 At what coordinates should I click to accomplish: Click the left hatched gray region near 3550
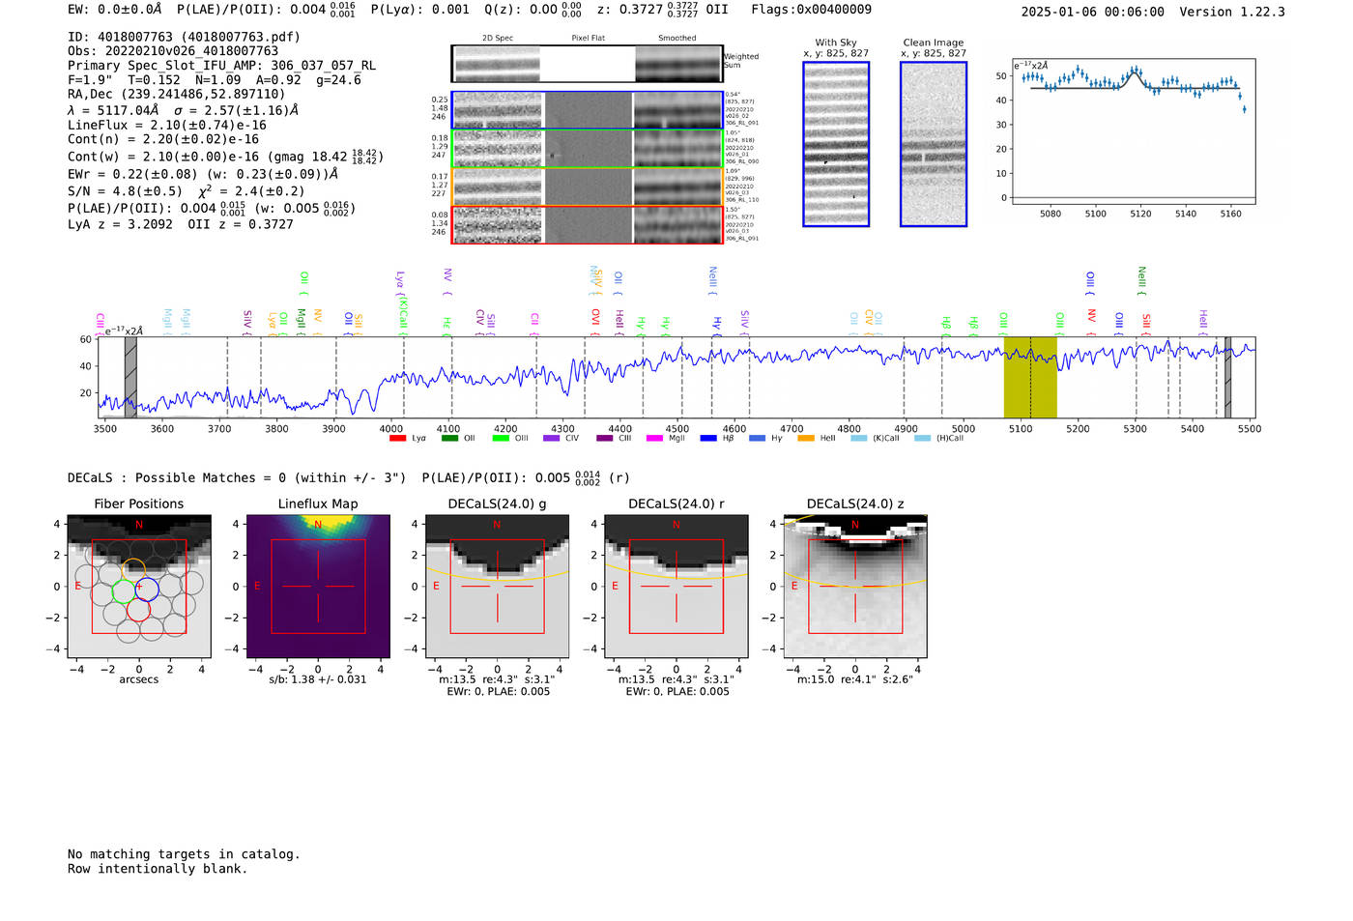point(130,377)
